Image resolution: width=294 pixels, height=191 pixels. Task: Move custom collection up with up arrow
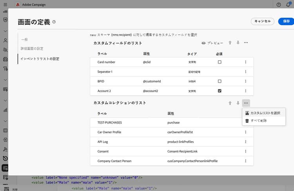click(x=230, y=103)
